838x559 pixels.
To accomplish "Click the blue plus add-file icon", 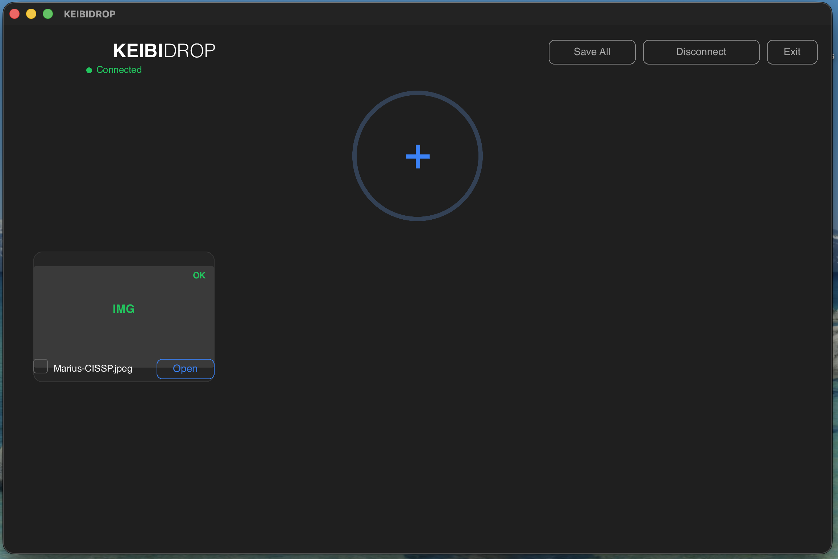I will pos(418,156).
